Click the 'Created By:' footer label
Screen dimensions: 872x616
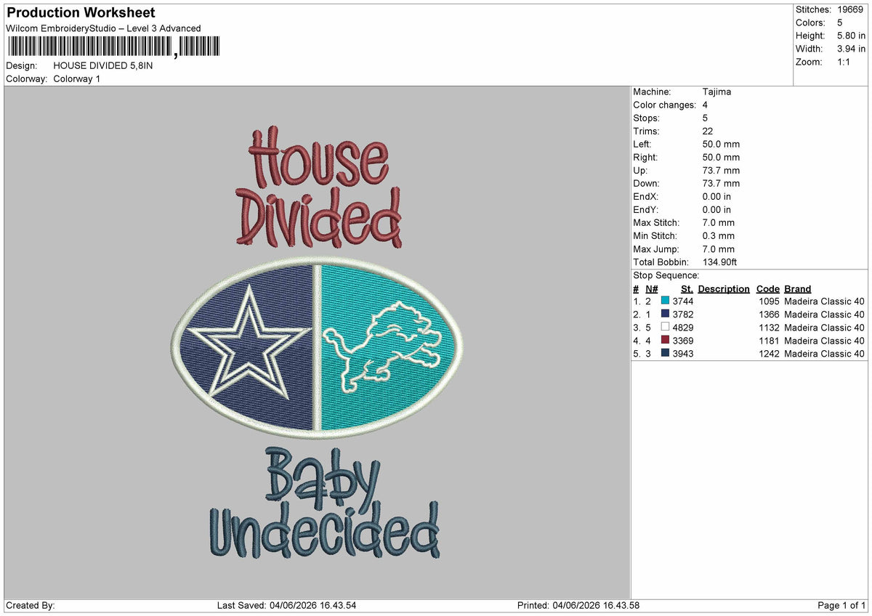pyautogui.click(x=31, y=606)
